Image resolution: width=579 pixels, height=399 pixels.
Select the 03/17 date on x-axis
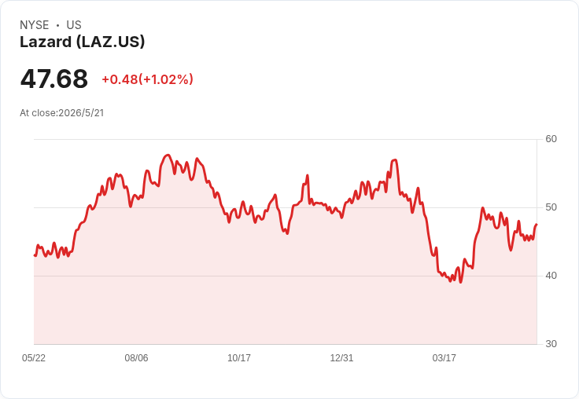tap(444, 357)
